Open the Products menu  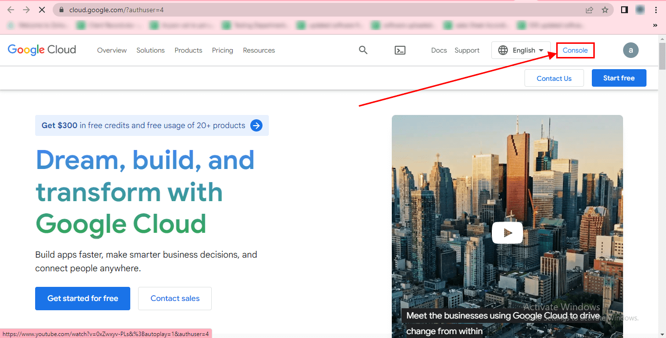tap(188, 50)
